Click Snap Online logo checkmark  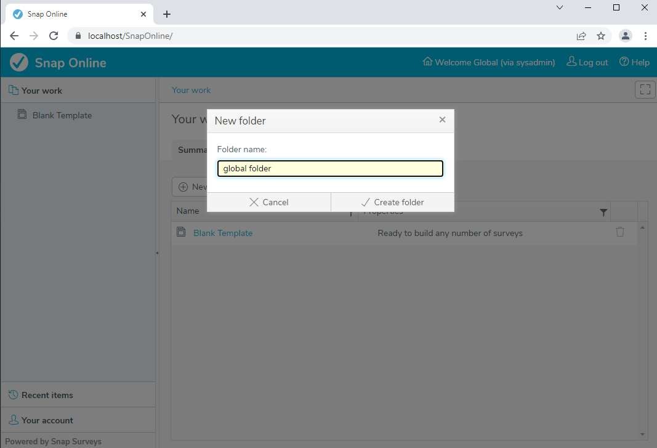(x=20, y=62)
